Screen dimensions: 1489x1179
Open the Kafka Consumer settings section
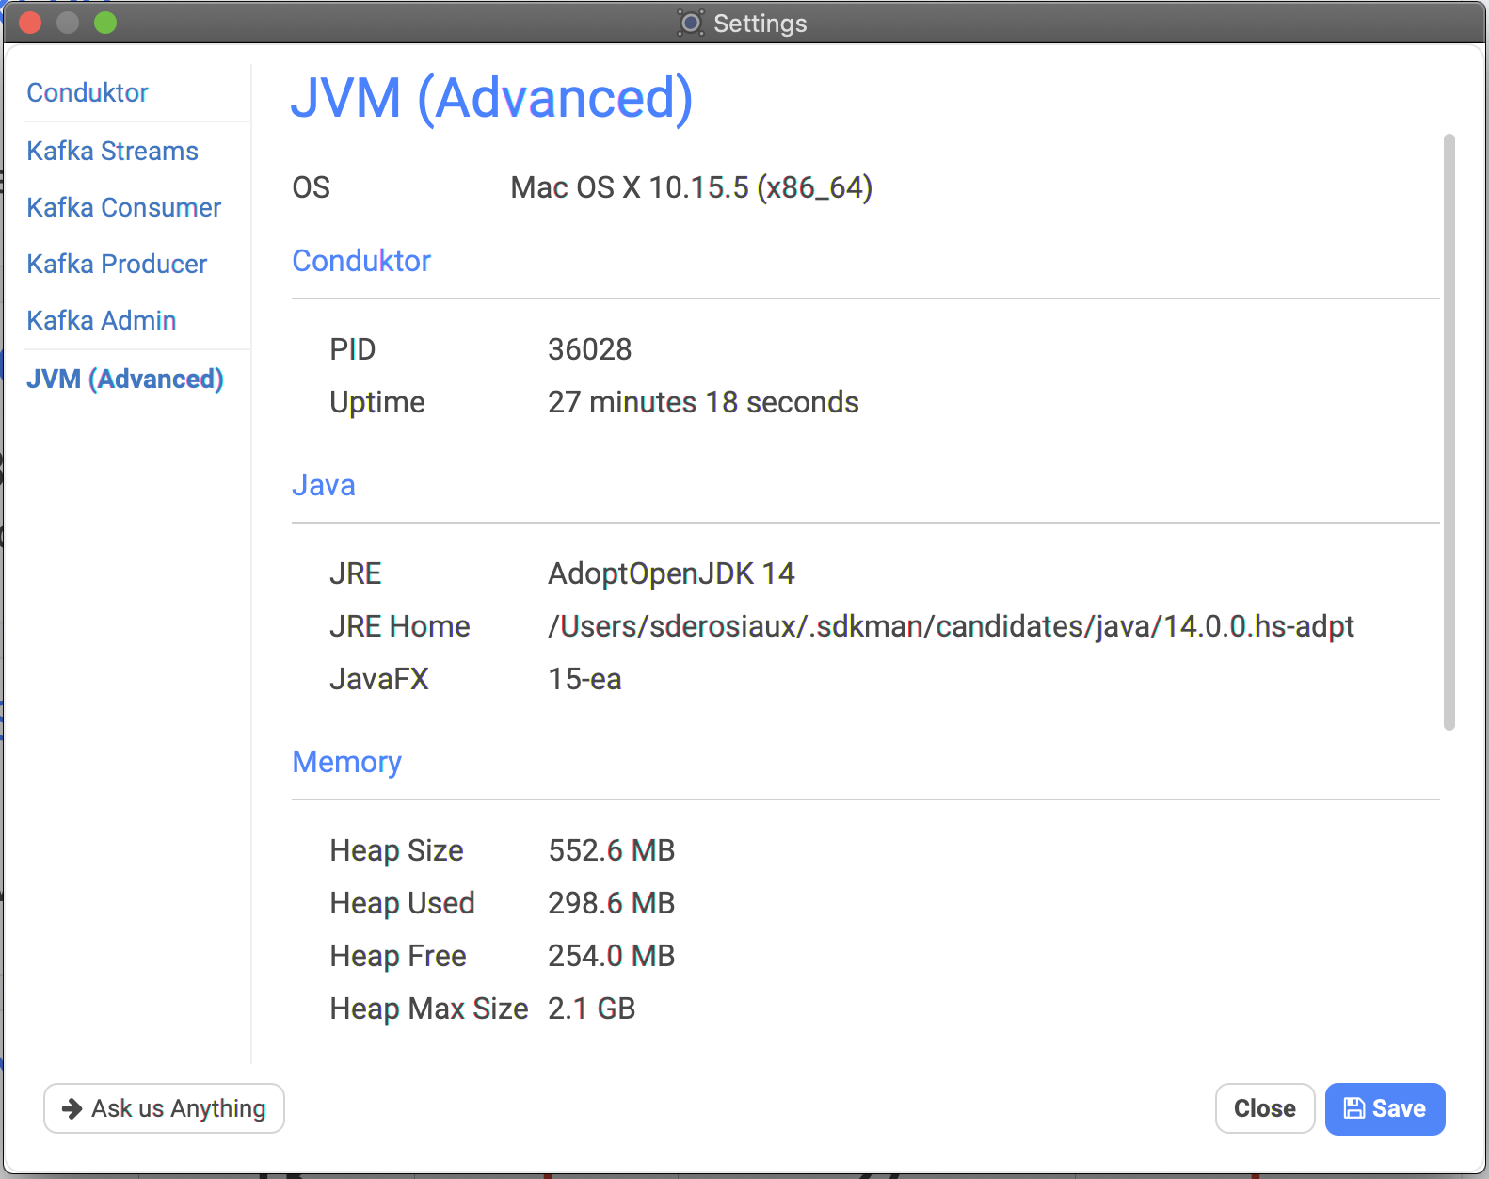(x=123, y=207)
